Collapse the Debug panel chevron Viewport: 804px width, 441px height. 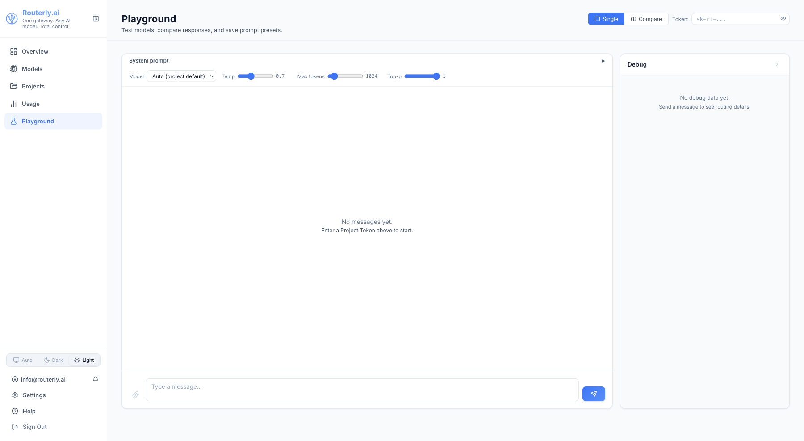[777, 64]
